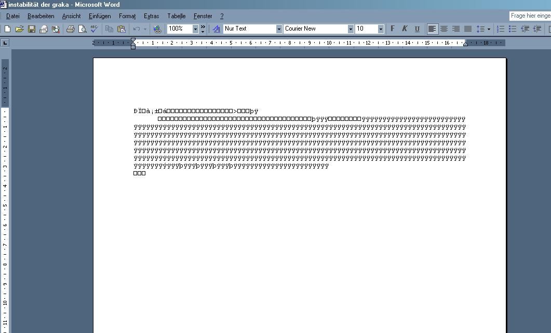Open the Bearbeiten menu
The width and height of the screenshot is (551, 333).
41,16
